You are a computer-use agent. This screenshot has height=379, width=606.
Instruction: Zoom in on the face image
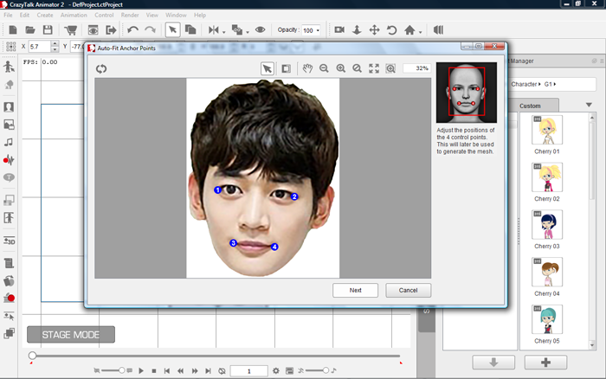point(340,68)
